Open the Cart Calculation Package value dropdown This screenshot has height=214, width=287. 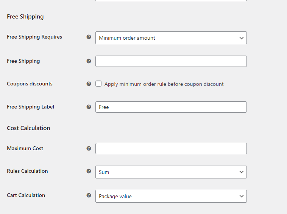pyautogui.click(x=171, y=196)
